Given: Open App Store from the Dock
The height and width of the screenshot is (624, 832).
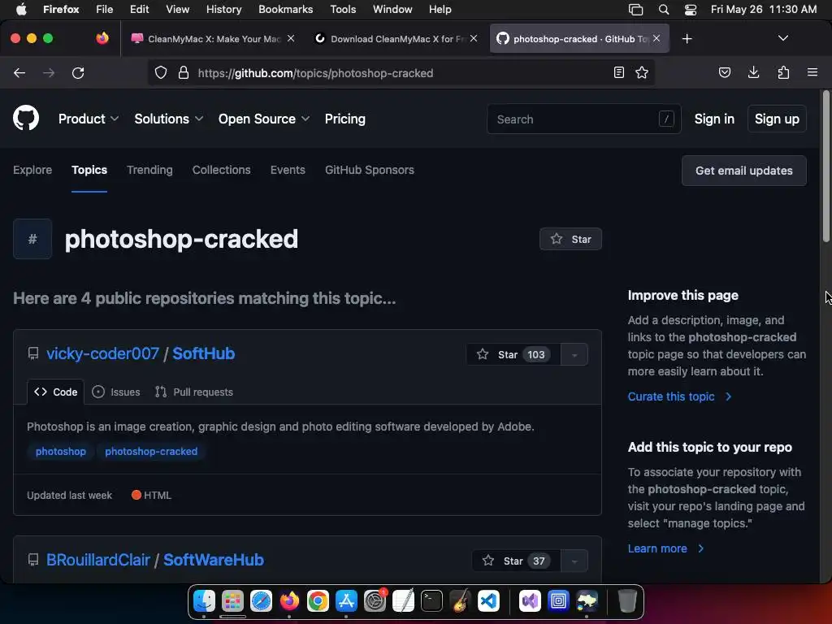Looking at the screenshot, I should click(x=346, y=601).
